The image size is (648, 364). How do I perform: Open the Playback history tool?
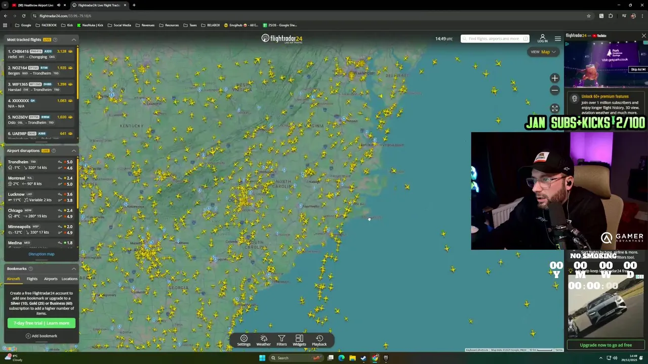point(319,340)
